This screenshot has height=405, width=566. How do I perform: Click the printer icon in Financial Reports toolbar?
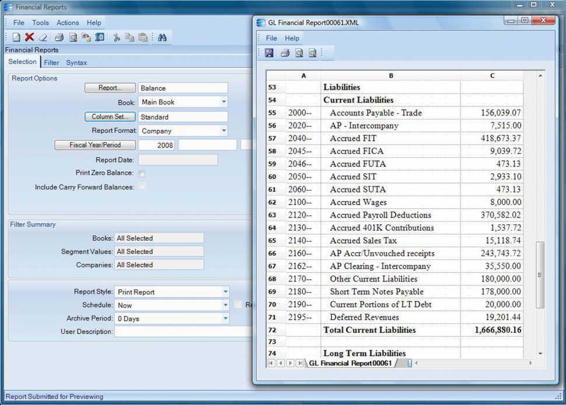pos(59,37)
